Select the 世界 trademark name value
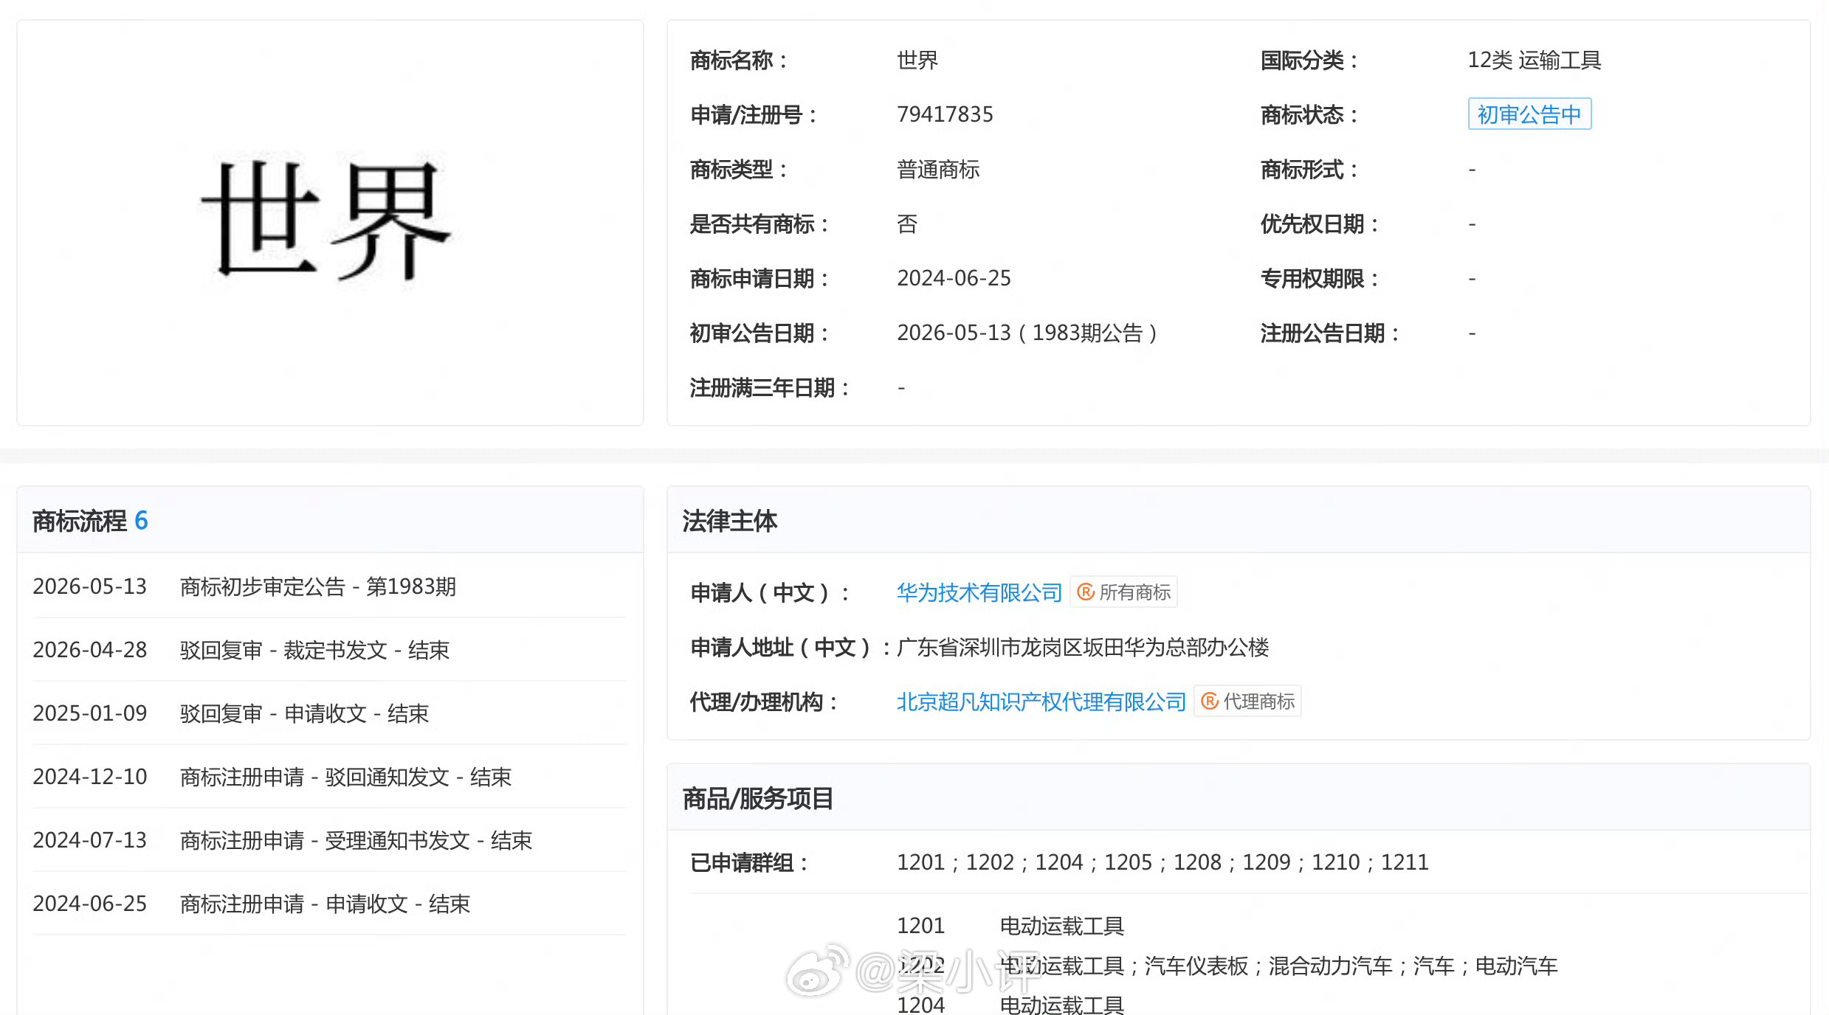The height and width of the screenshot is (1015, 1829). click(x=917, y=60)
